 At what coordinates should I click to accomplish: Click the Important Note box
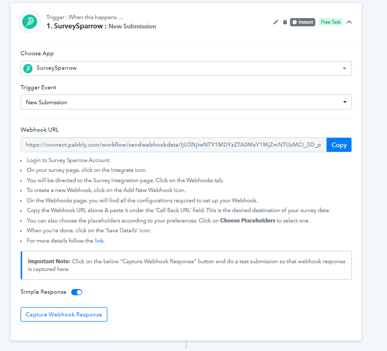pyautogui.click(x=186, y=265)
